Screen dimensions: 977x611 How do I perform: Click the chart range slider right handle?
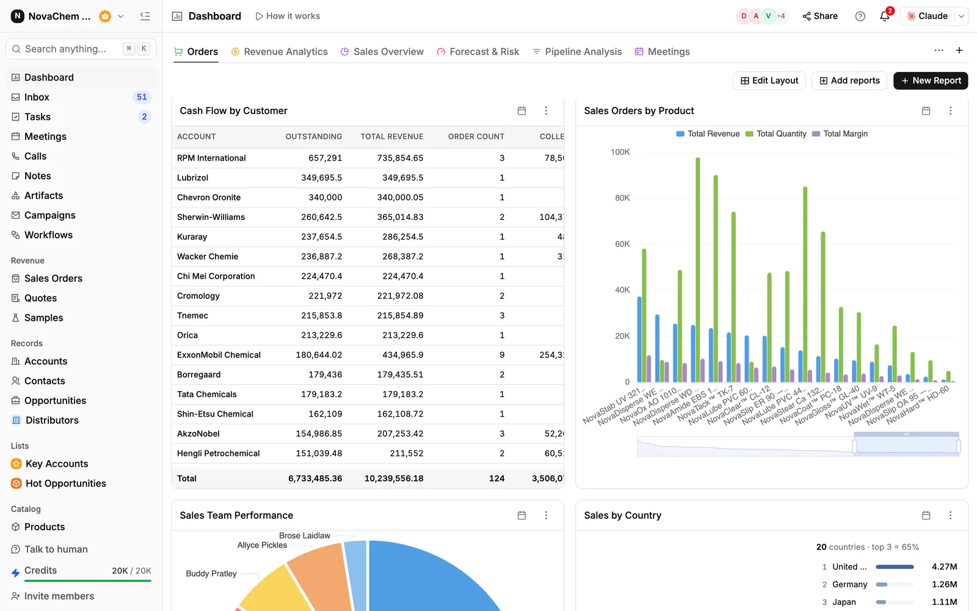click(958, 447)
